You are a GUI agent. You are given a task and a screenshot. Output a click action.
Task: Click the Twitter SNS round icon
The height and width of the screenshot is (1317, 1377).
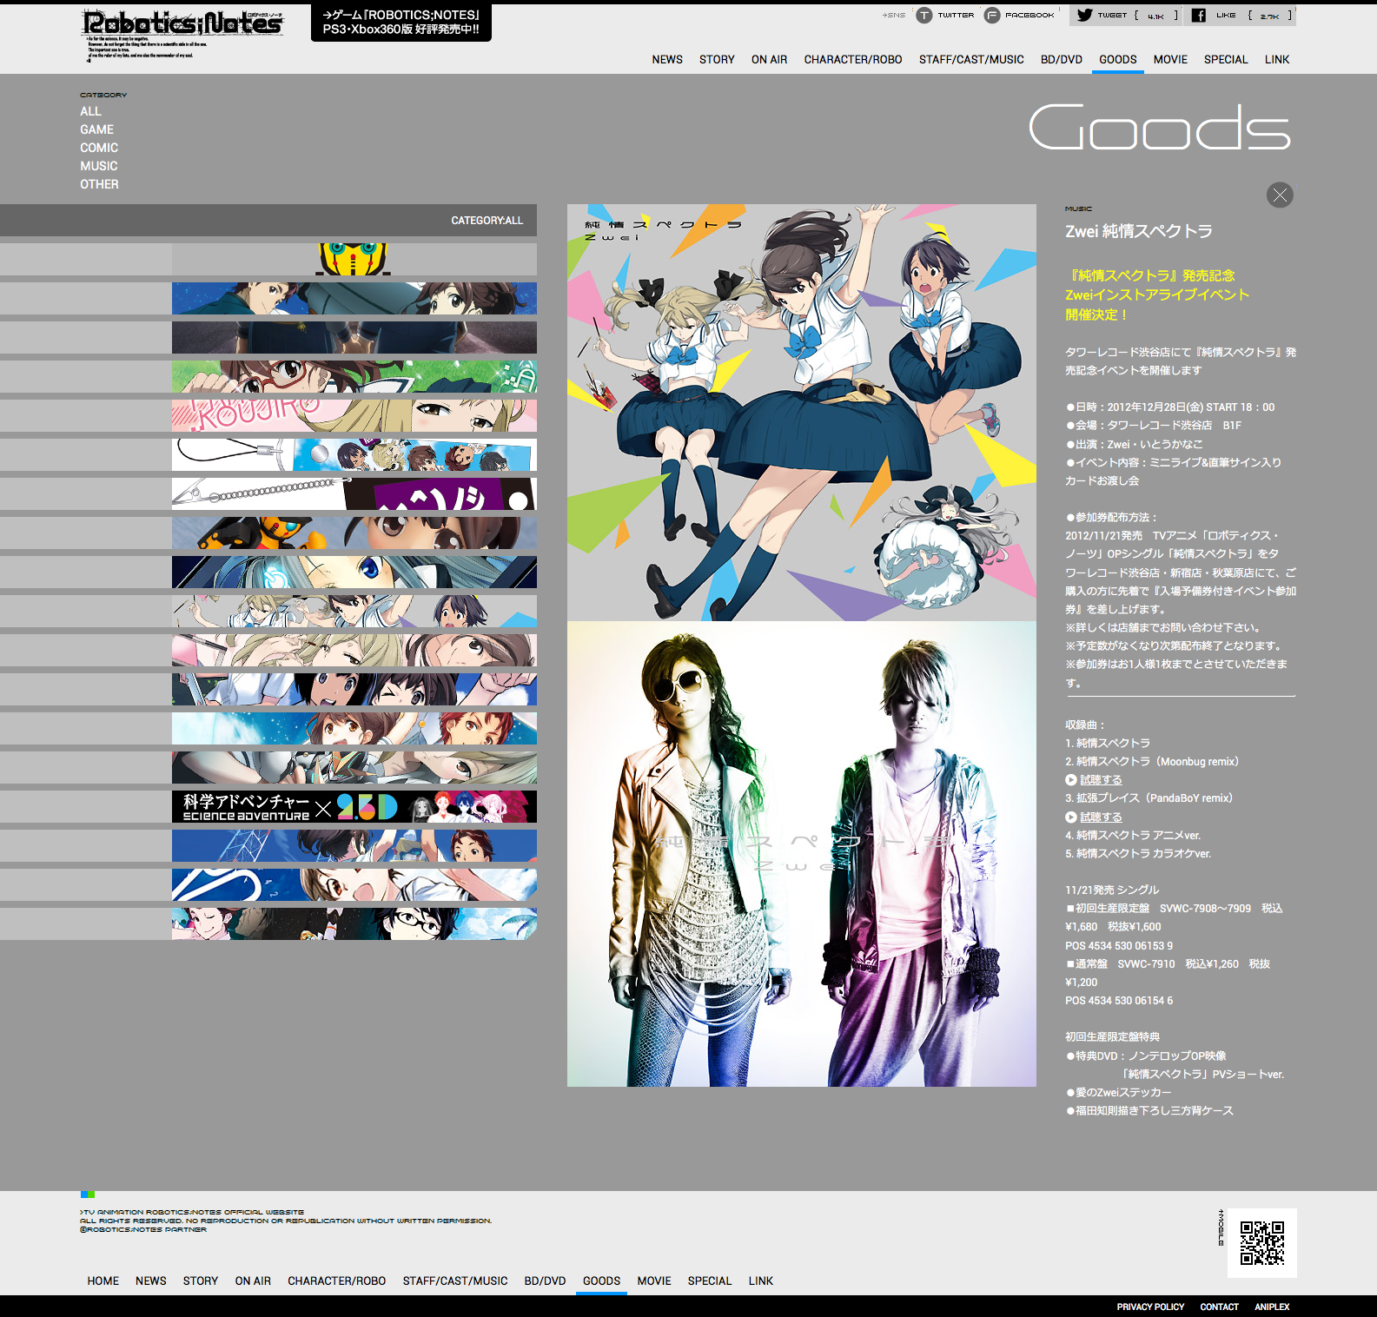924,16
